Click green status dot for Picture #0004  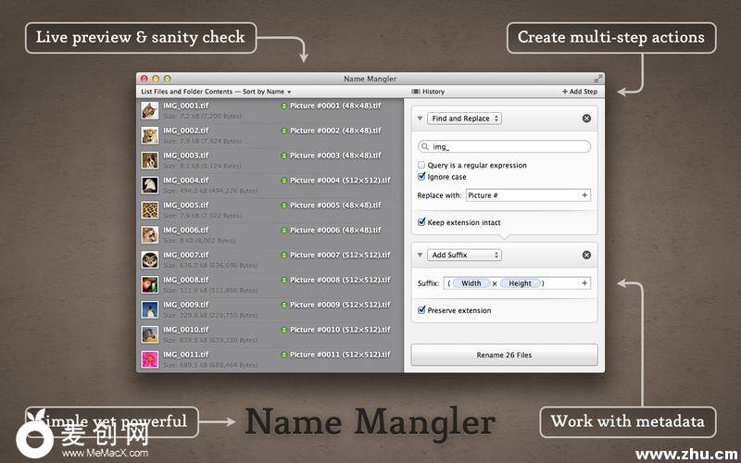284,181
